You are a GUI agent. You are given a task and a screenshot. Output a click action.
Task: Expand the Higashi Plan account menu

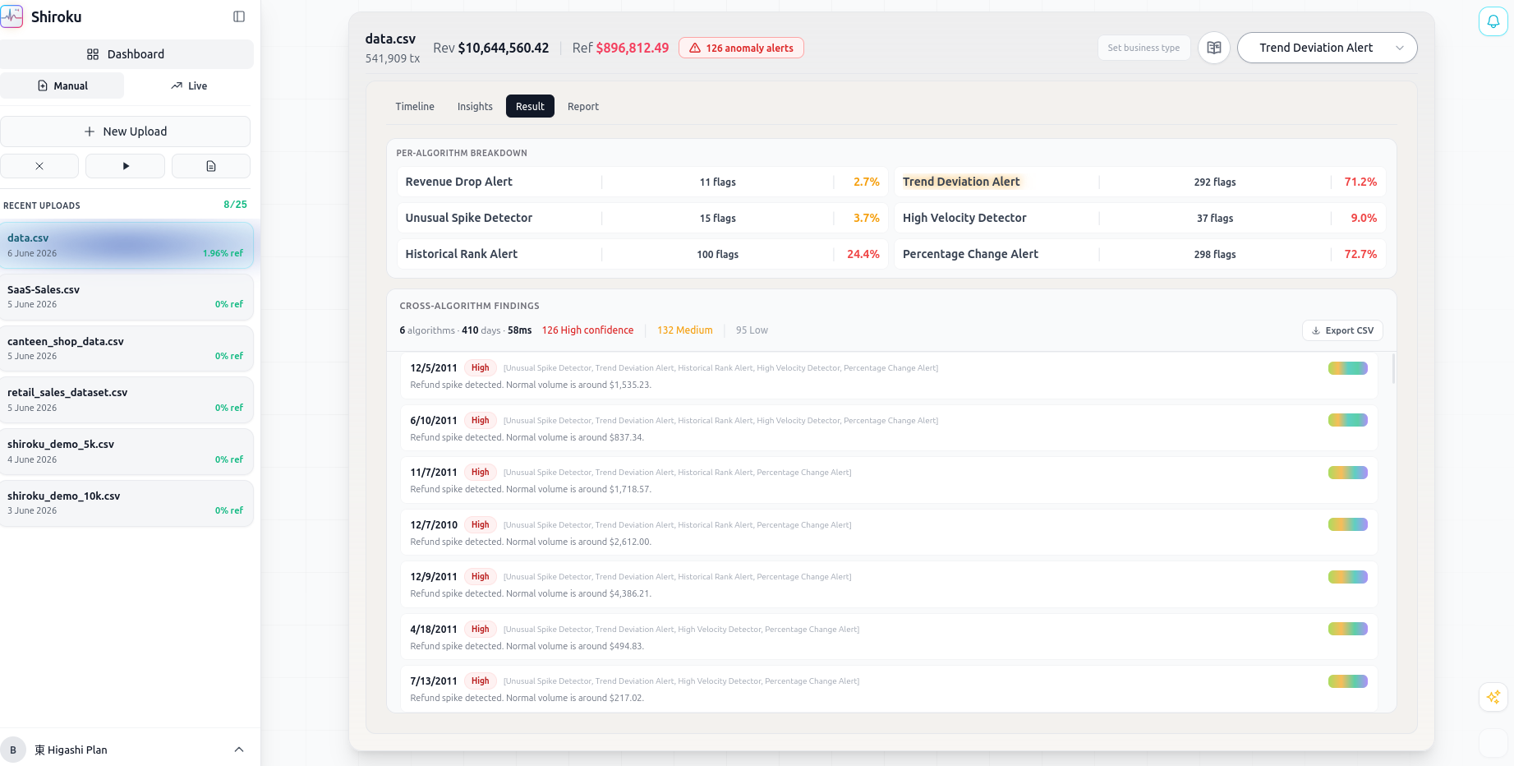[x=239, y=750]
